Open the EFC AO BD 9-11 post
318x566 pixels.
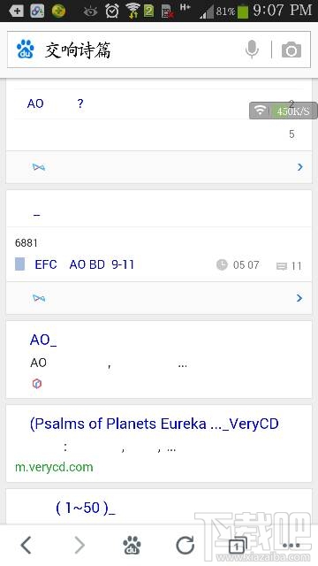(x=85, y=264)
